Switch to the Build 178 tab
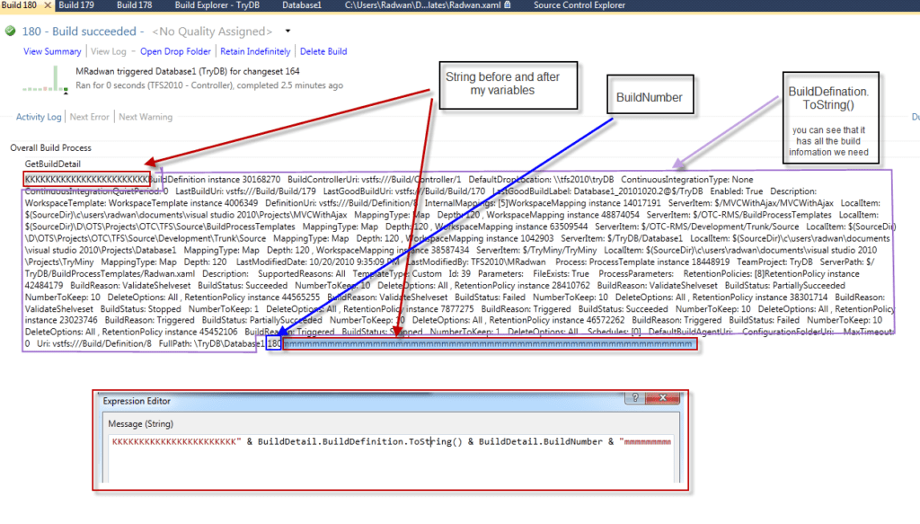The height and width of the screenshot is (524, 920). click(x=134, y=5)
